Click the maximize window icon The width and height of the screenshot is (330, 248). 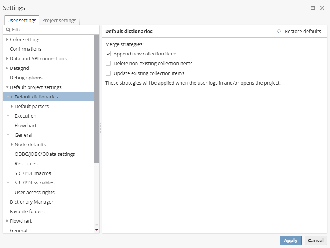coord(313,7)
